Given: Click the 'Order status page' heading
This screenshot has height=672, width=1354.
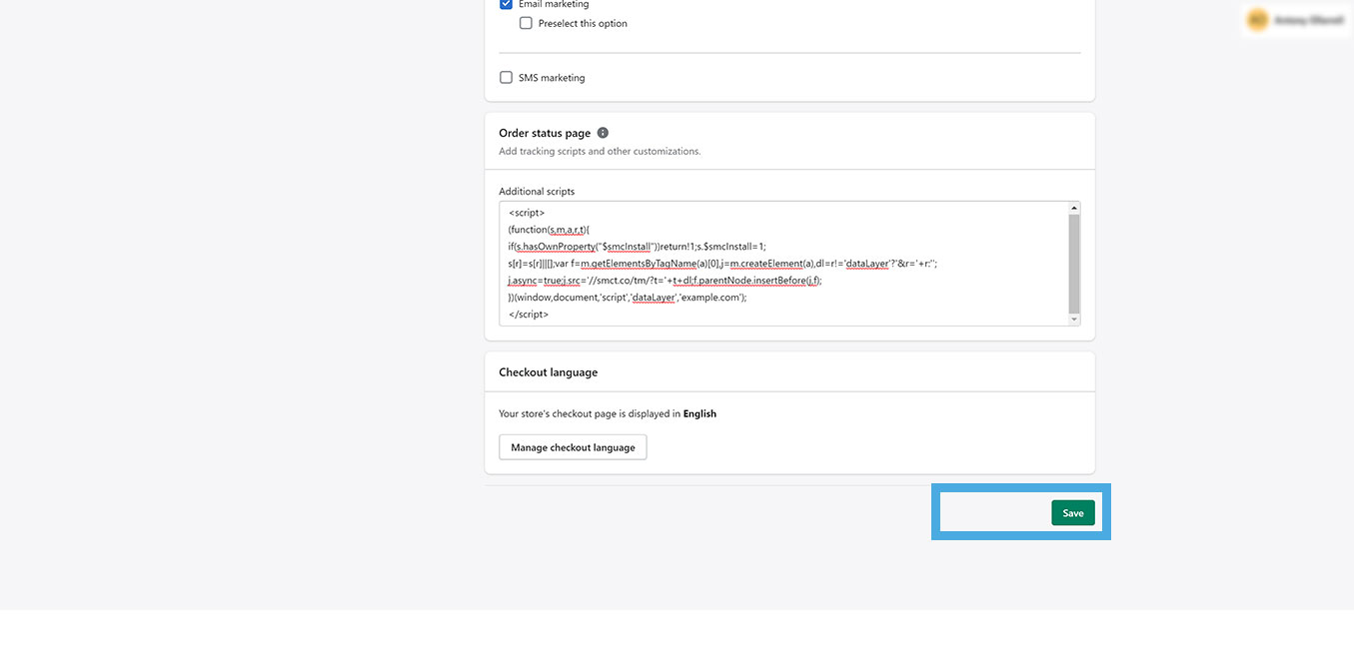Looking at the screenshot, I should pos(545,133).
